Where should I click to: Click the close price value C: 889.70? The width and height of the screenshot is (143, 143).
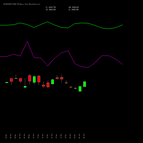pos(51,7)
